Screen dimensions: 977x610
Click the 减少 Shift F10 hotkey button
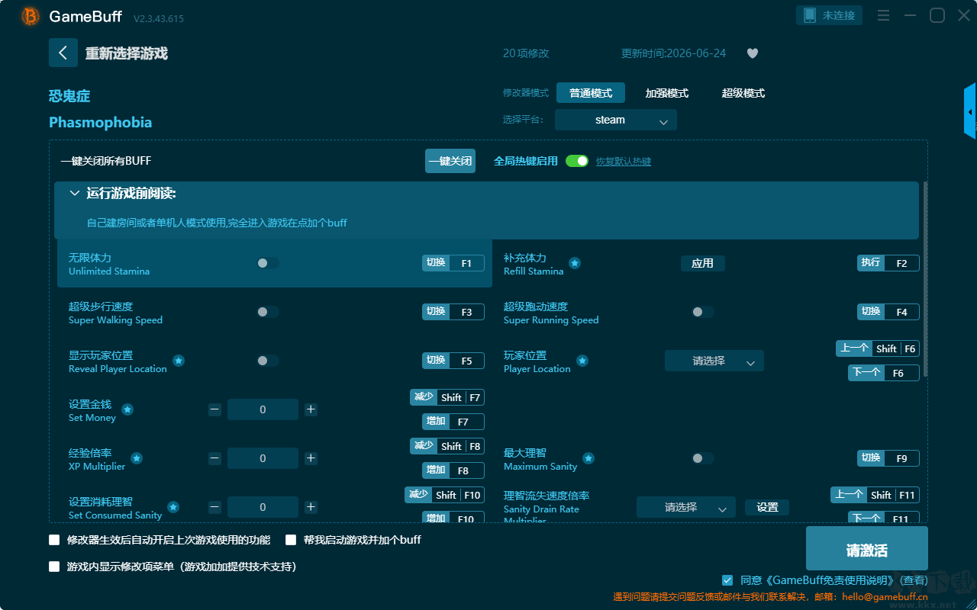444,495
